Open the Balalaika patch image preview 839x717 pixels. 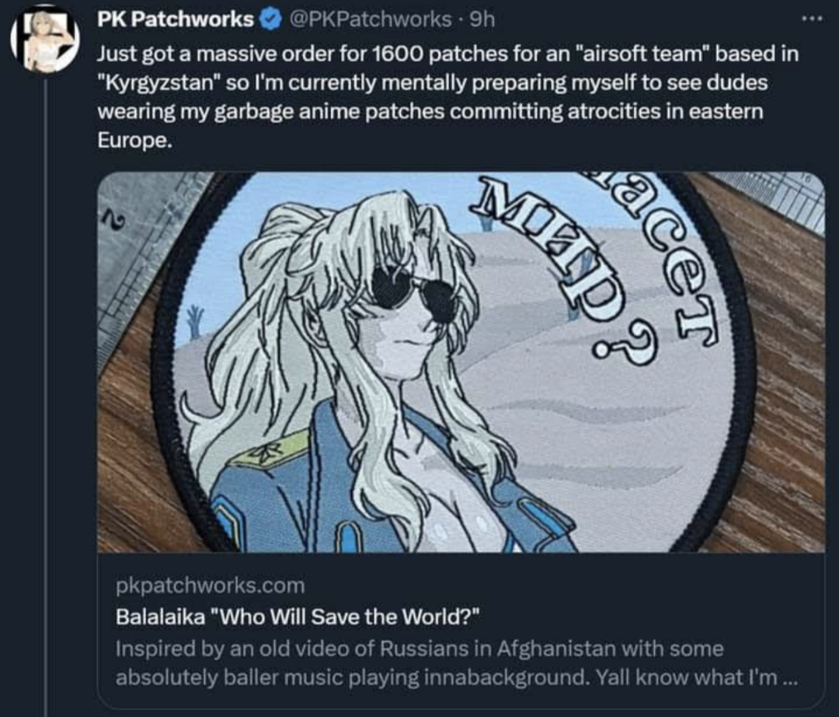pyautogui.click(x=461, y=362)
